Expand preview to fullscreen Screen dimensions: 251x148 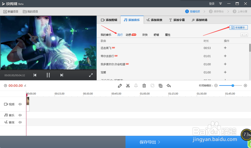[x=91, y=75]
